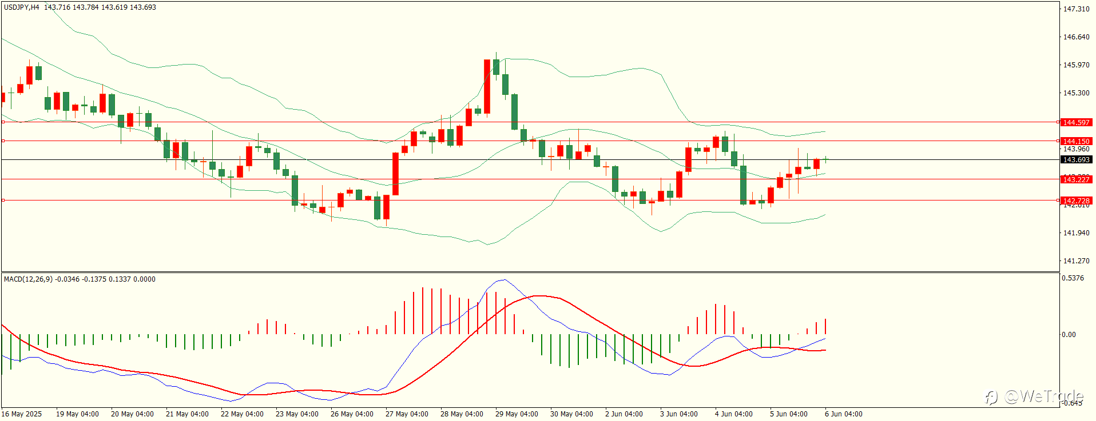Click the 147.310 value on price axis

click(x=1076, y=9)
